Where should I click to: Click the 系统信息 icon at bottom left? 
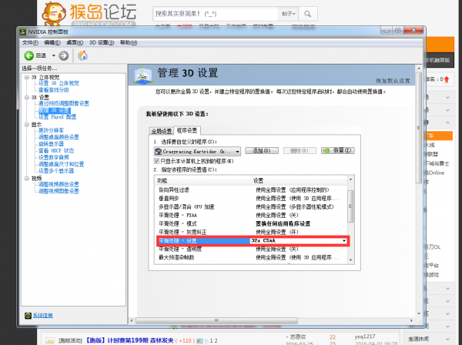tap(28, 316)
